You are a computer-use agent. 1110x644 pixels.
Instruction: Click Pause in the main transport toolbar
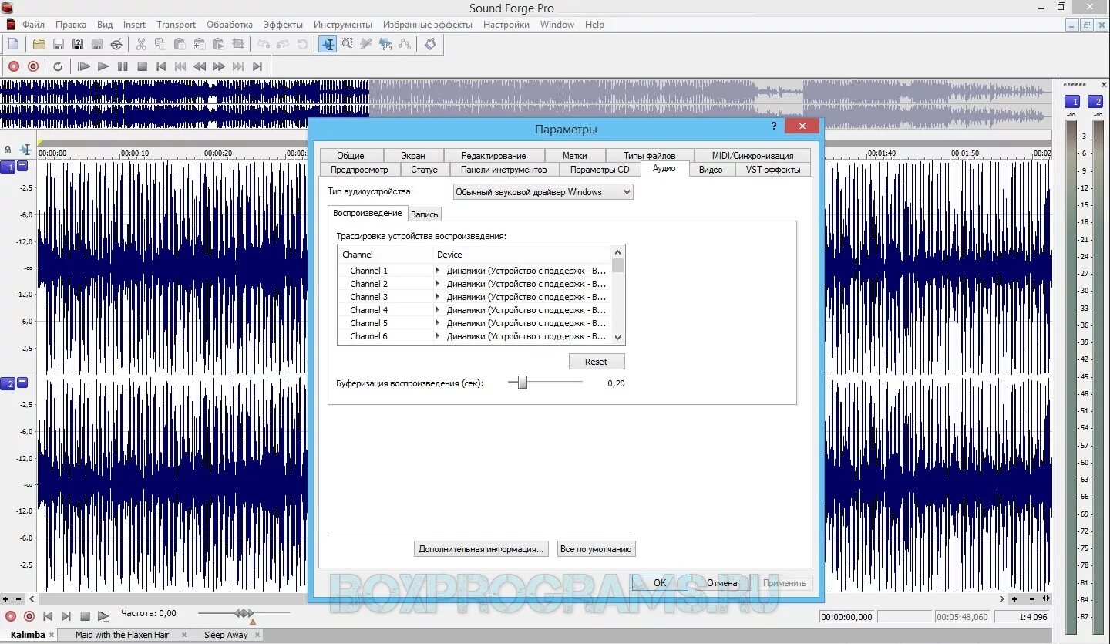[123, 66]
